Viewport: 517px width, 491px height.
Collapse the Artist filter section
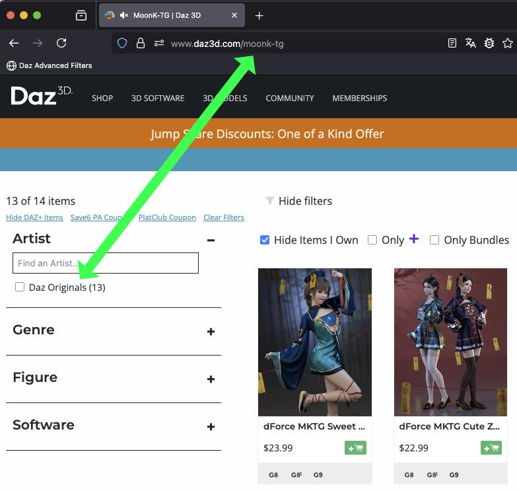pos(211,241)
